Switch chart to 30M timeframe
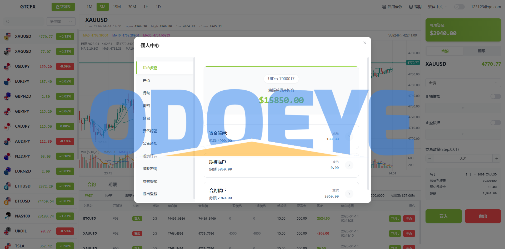 pos(132,7)
